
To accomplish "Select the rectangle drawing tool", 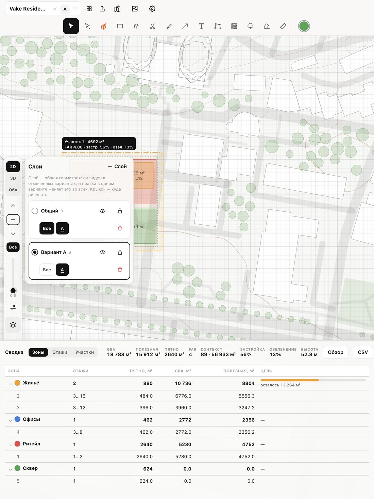I will coord(120,26).
